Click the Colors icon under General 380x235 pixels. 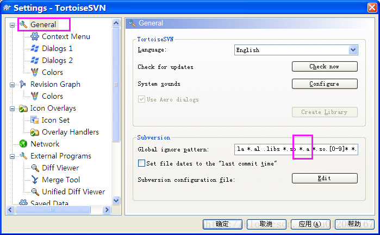click(x=35, y=72)
